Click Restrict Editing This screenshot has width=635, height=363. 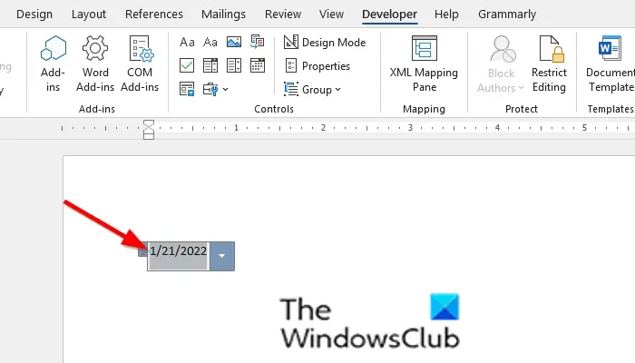click(549, 64)
